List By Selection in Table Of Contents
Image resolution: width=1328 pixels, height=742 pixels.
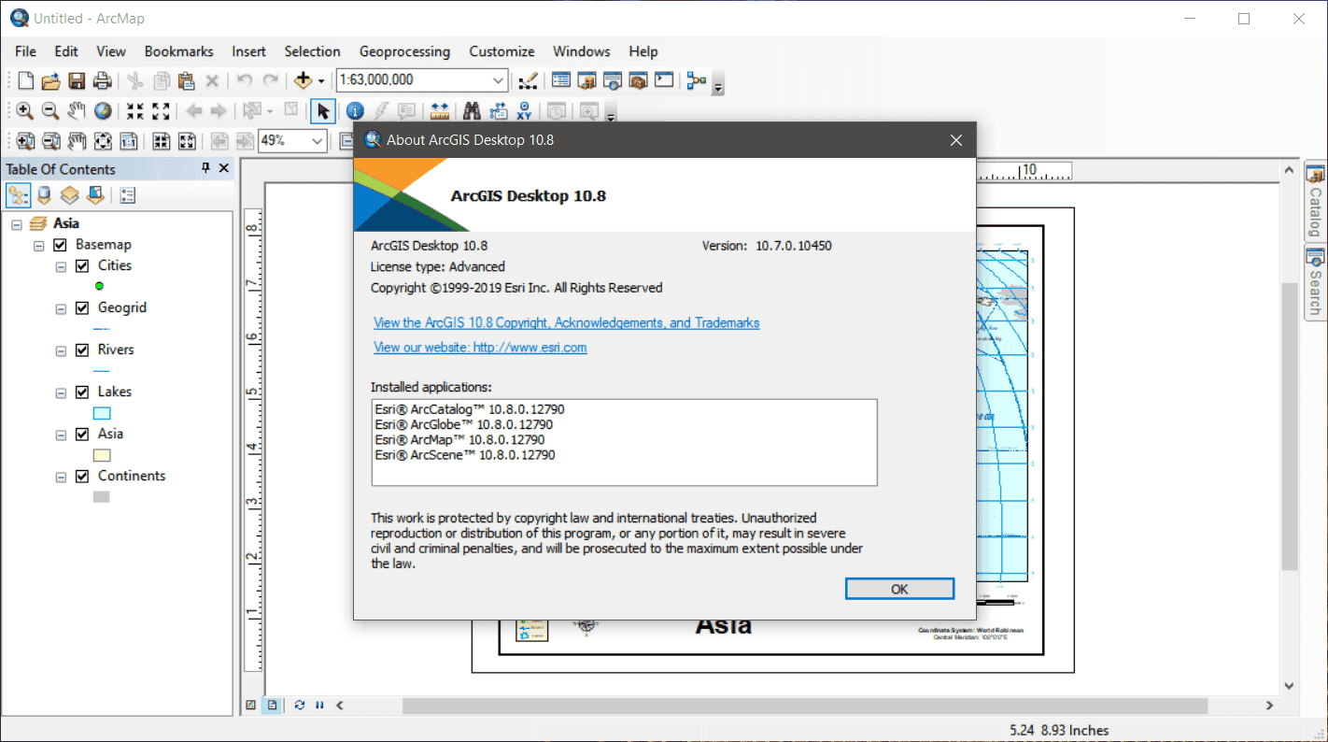pyautogui.click(x=94, y=195)
